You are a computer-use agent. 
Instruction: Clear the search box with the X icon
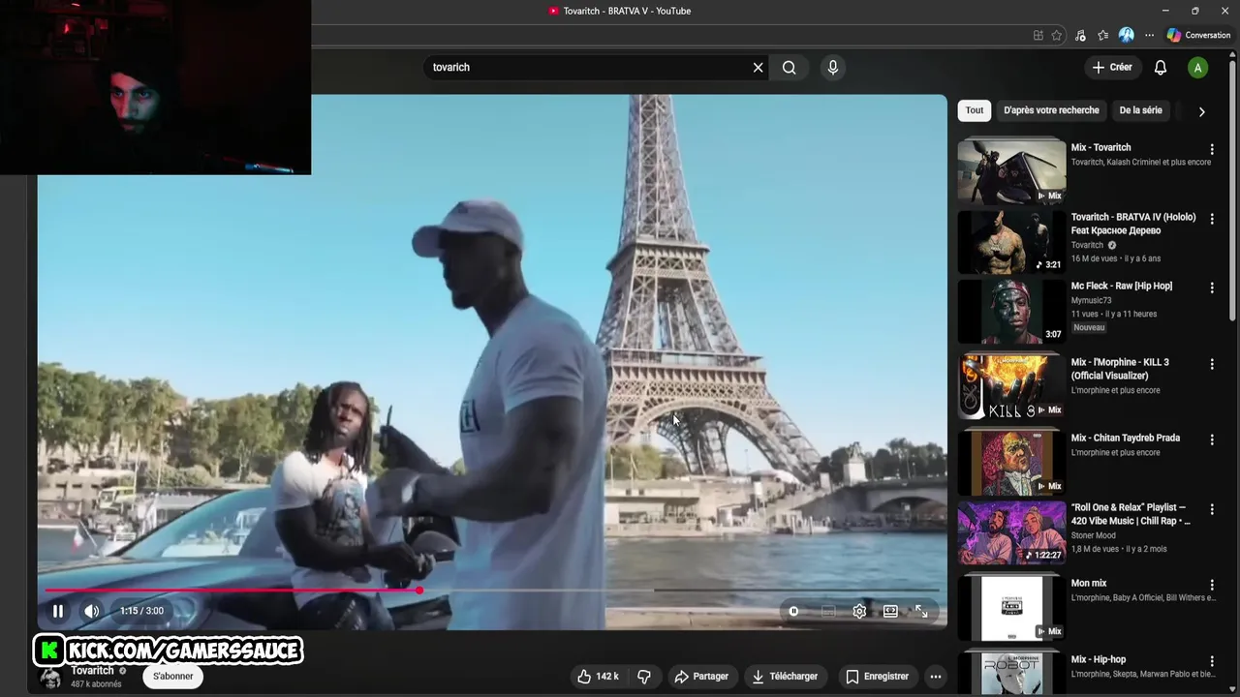point(759,68)
